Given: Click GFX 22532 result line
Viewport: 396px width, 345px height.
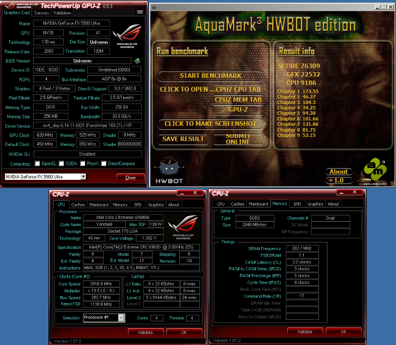Looking at the screenshot, I should tap(303, 74).
